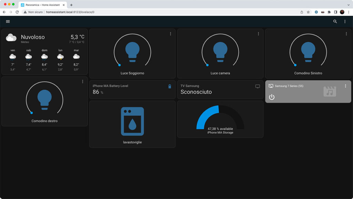Toggle the Luce Soggiorno light bulb

click(x=132, y=52)
